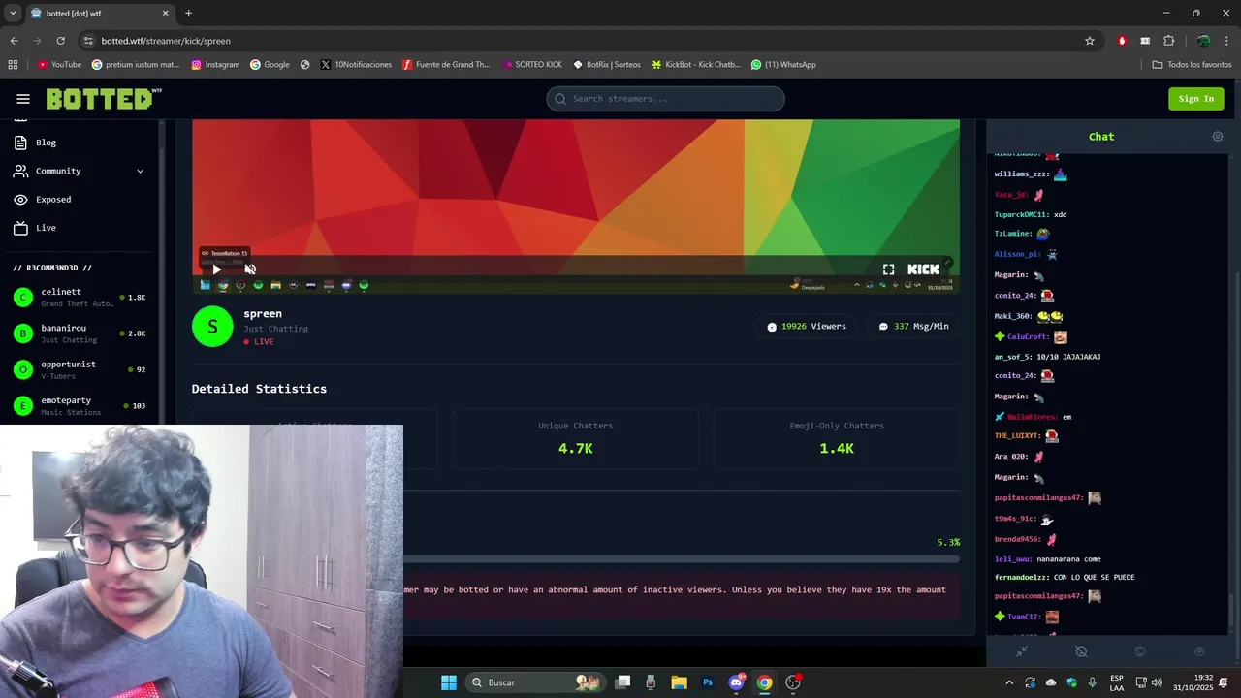This screenshot has width=1241, height=698.
Task: Click the Sign In button
Action: [x=1195, y=99]
